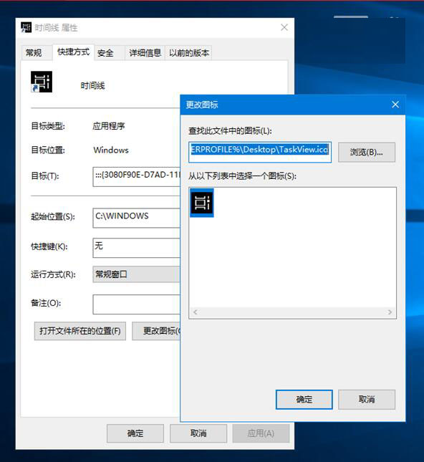Viewport: 424px width, 462px height.
Task: Click the left arrow of icon list scrollbar
Action: [x=195, y=312]
